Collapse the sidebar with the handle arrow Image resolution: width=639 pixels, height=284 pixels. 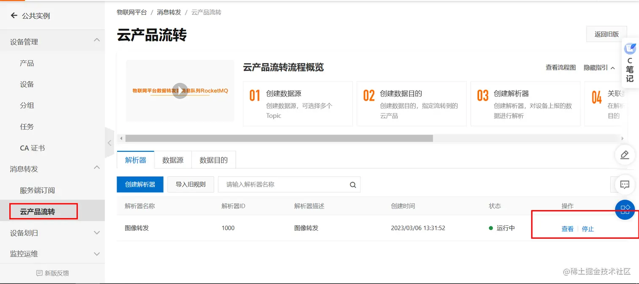pos(109,143)
